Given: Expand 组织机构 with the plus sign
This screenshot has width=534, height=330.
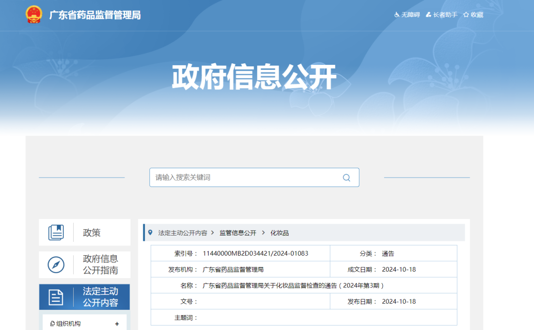Looking at the screenshot, I should (117, 324).
